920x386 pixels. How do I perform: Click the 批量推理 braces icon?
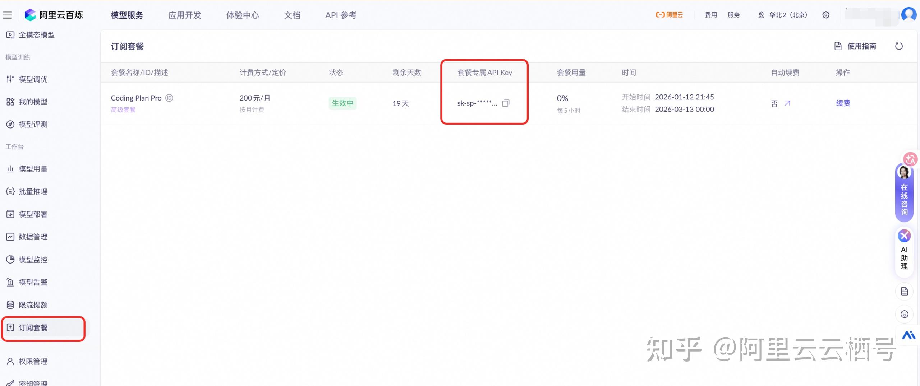10,191
